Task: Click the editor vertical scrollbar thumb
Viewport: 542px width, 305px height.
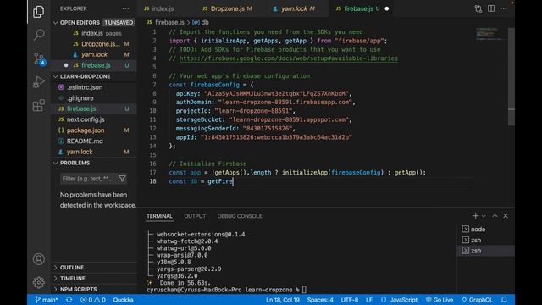Action: tap(512, 76)
